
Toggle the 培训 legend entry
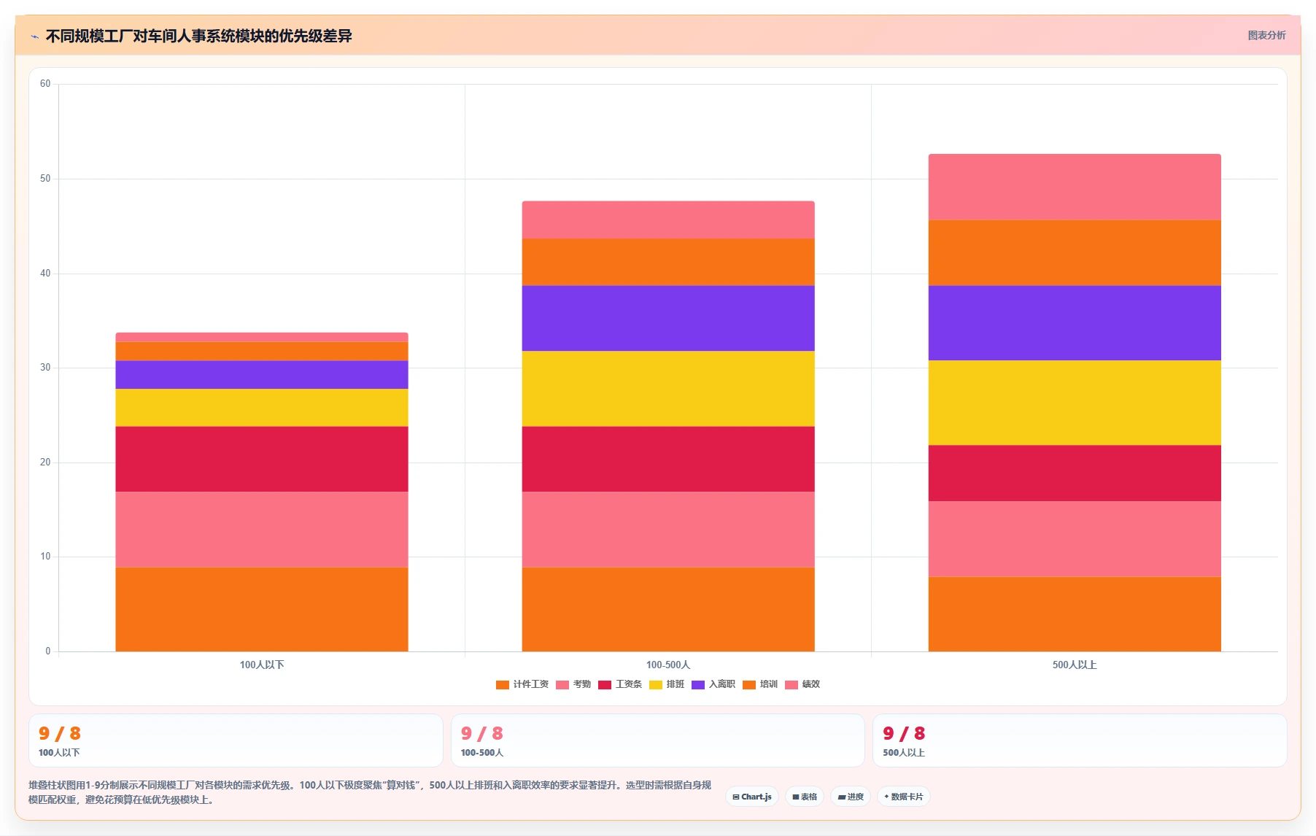(x=760, y=684)
